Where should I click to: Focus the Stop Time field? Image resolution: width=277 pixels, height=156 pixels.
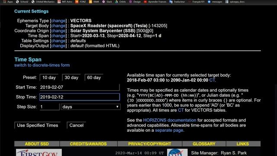click(x=80, y=97)
